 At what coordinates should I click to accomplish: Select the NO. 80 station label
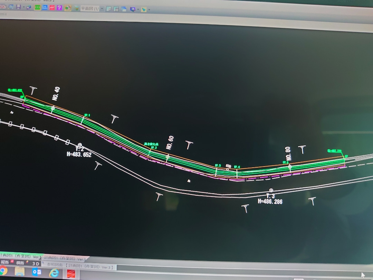tap(288, 153)
